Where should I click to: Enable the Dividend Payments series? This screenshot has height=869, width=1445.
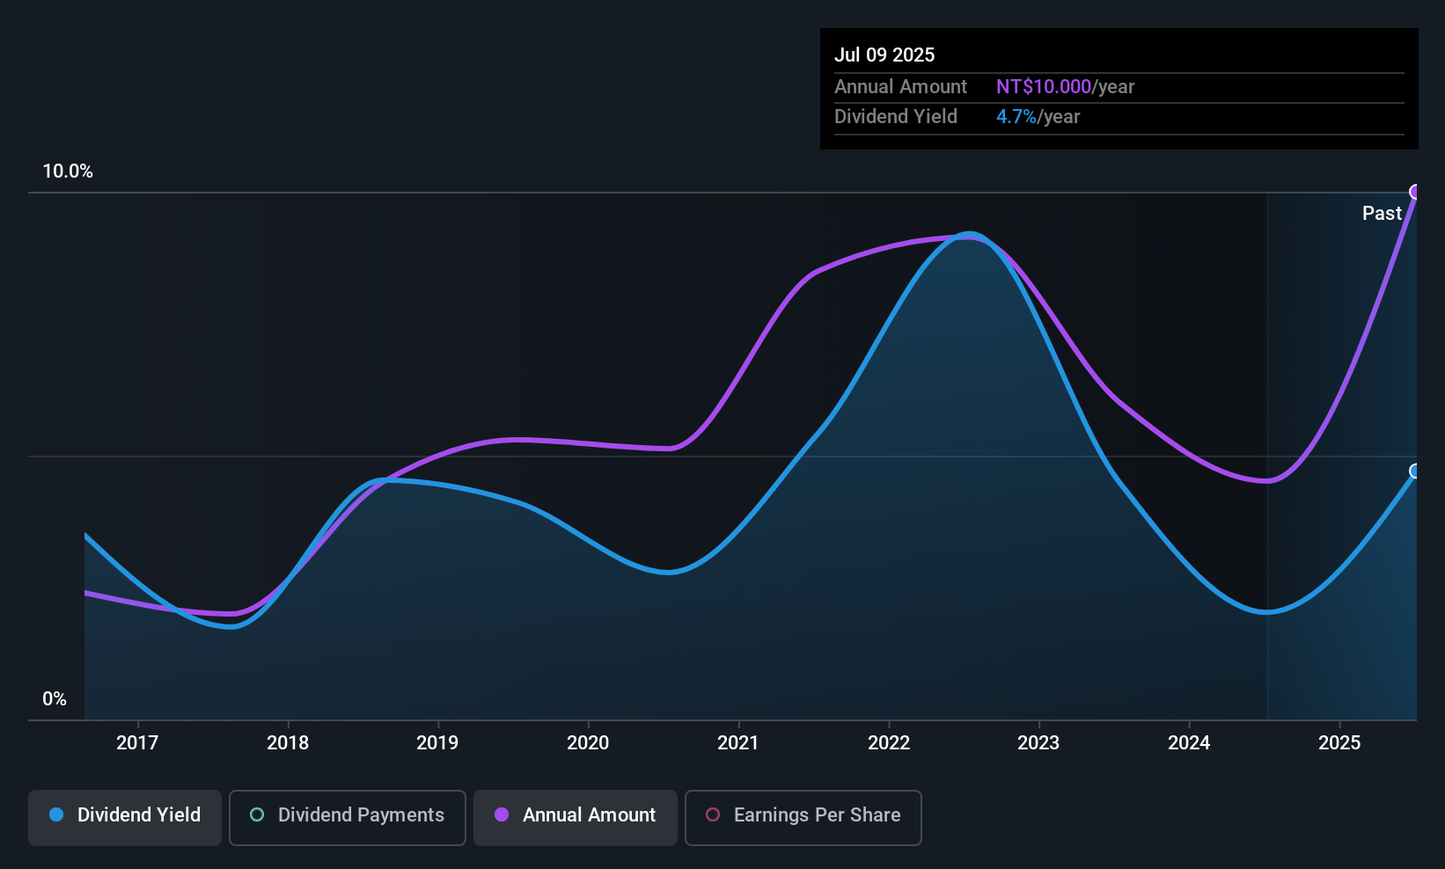(348, 818)
